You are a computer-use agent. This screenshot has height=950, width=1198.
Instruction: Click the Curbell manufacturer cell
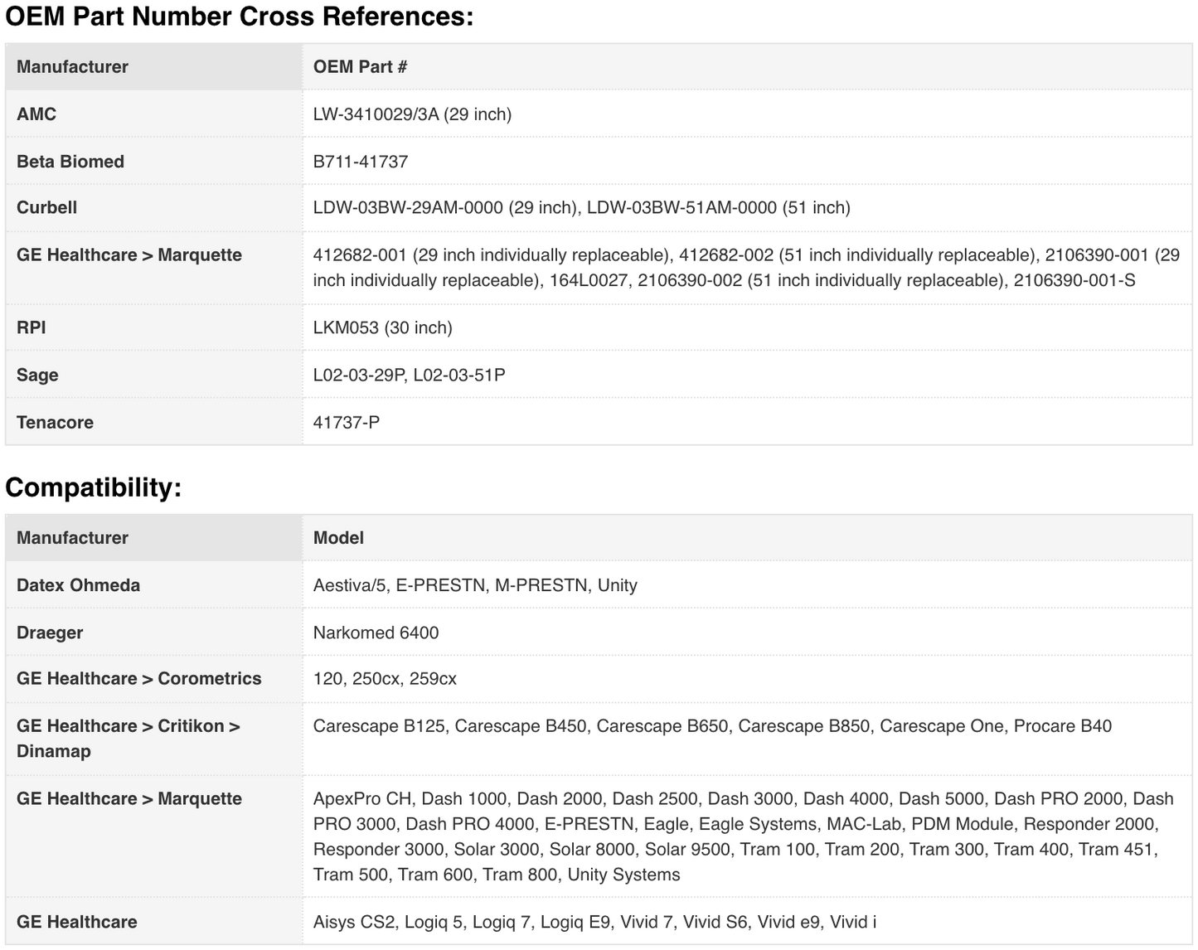(x=154, y=208)
